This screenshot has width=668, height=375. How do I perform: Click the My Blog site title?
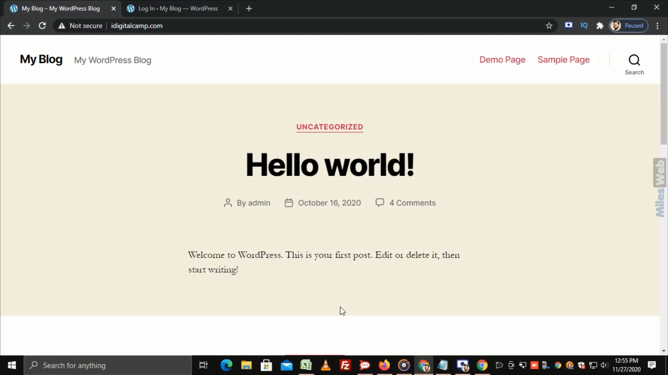tap(41, 60)
